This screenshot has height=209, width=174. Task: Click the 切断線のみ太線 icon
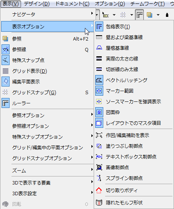(x=99, y=69)
